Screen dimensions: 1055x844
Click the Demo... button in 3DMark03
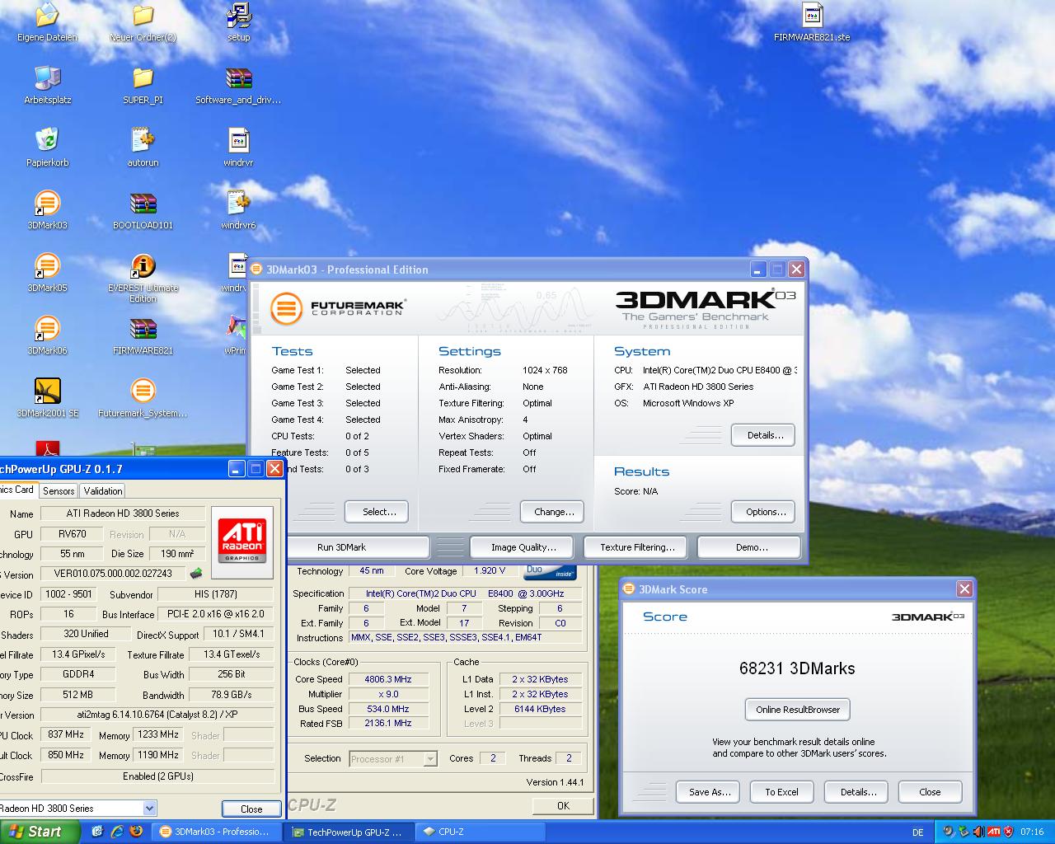point(751,547)
